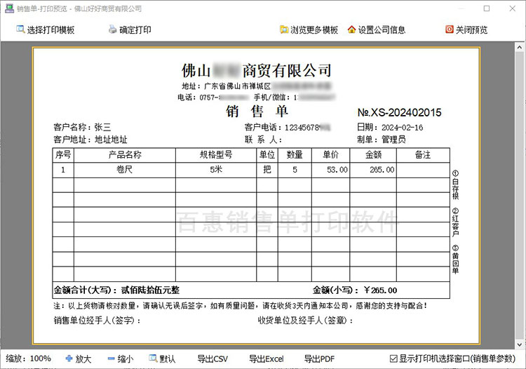Open 选择打印模板 template chooser

coord(46,29)
